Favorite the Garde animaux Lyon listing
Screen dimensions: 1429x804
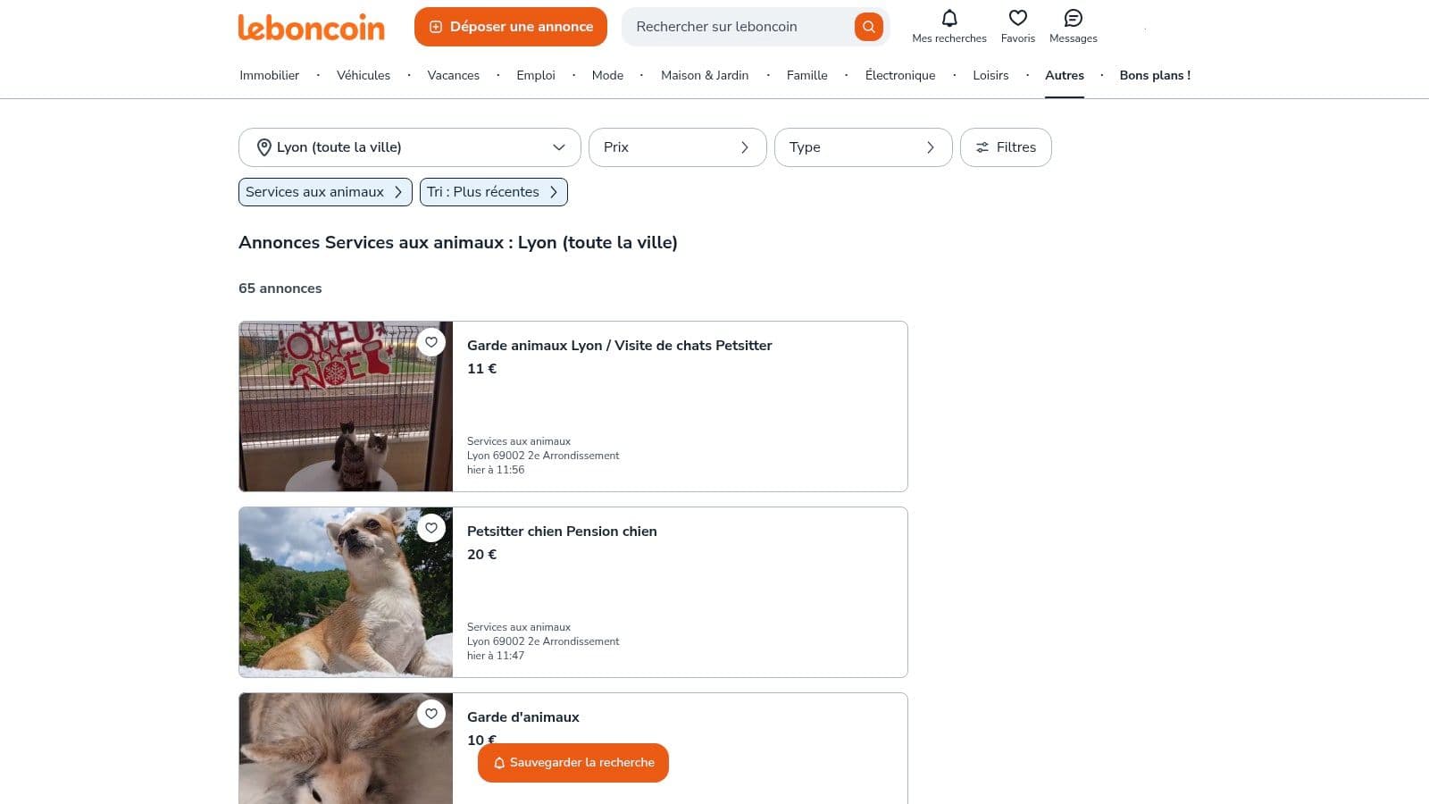pos(431,342)
